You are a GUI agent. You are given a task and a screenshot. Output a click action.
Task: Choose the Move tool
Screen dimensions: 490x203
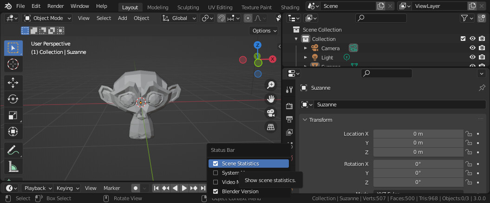pyautogui.click(x=13, y=83)
